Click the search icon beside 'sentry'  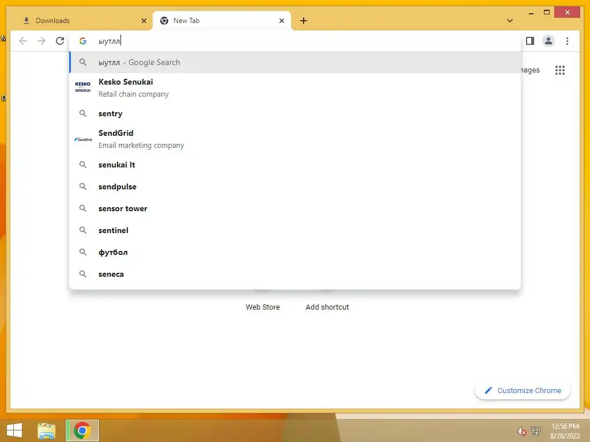click(x=83, y=113)
